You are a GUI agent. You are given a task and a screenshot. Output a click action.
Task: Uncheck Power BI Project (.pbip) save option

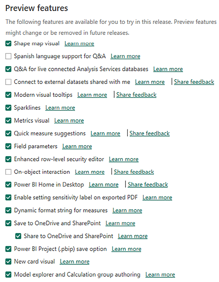pos(9,249)
